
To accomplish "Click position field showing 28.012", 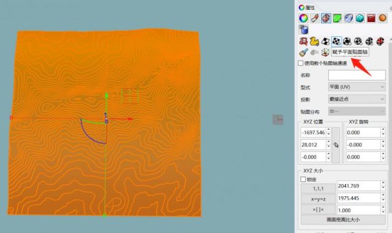I will (x=313, y=145).
